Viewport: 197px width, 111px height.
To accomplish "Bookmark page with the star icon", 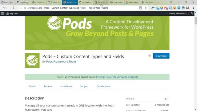I will click(x=146, y=8).
